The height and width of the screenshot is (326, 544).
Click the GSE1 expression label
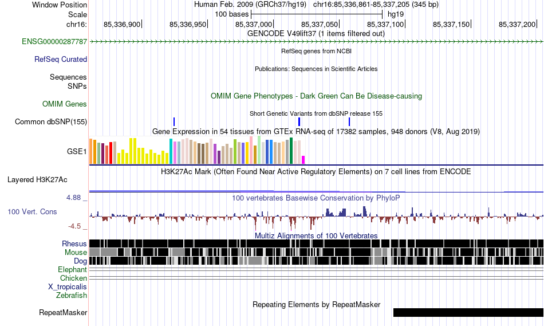(77, 151)
